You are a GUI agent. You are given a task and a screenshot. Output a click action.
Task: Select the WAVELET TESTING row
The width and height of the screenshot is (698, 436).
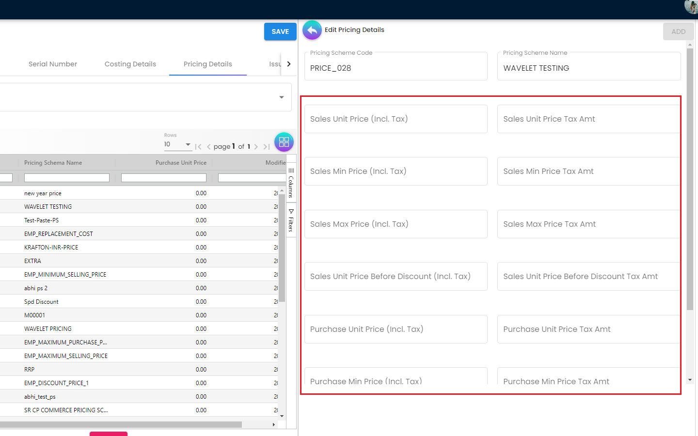48,207
